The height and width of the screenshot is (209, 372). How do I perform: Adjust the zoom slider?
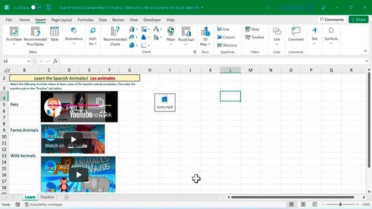[340, 204]
